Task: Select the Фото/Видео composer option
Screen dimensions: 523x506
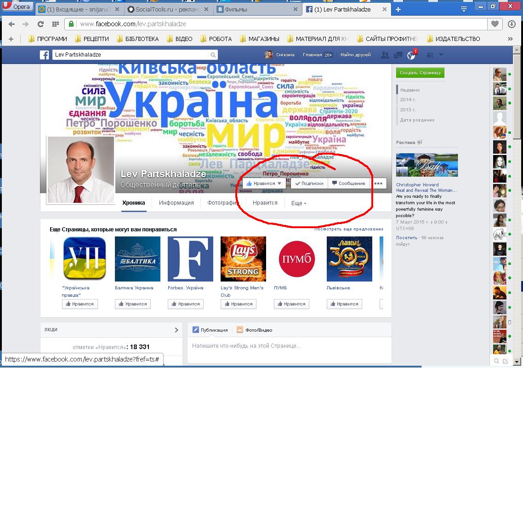Action: 255,330
